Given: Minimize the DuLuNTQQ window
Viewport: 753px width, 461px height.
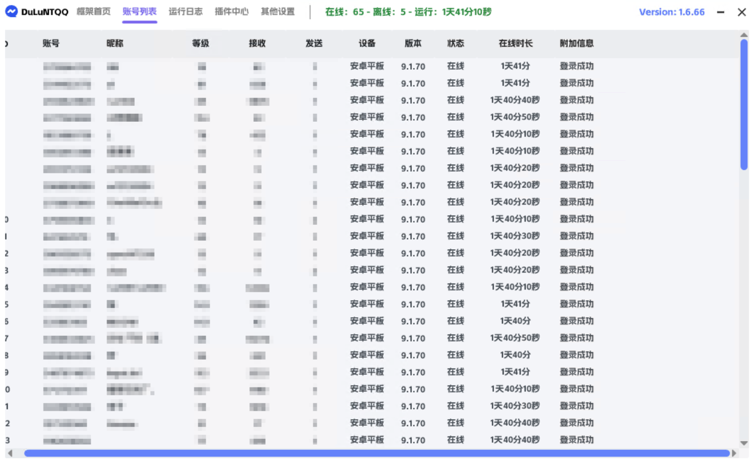Looking at the screenshot, I should [x=720, y=11].
